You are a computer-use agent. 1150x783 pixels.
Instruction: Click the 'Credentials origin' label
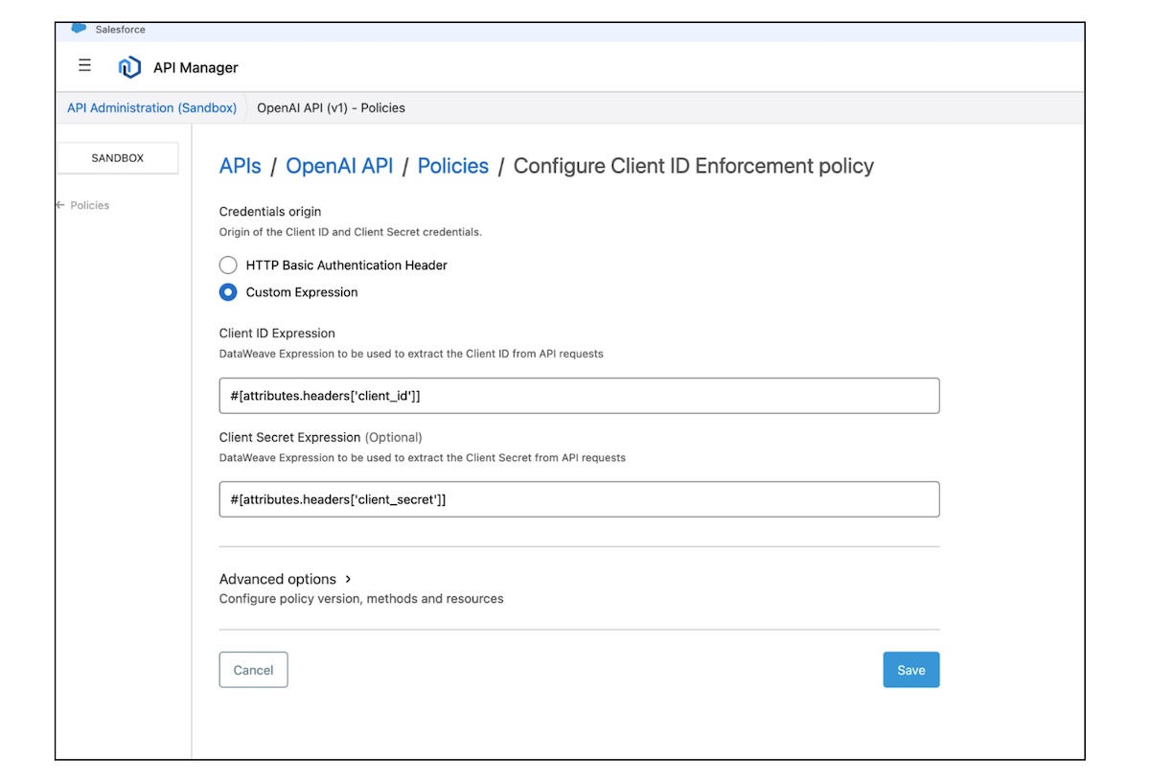click(270, 212)
